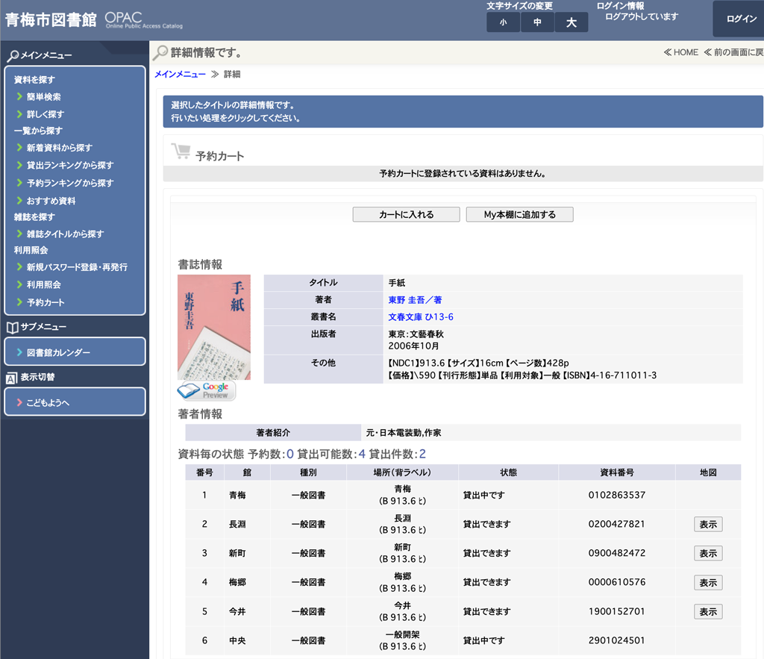Add book with My本棚に追加する button
This screenshot has height=659, width=764.
click(520, 214)
